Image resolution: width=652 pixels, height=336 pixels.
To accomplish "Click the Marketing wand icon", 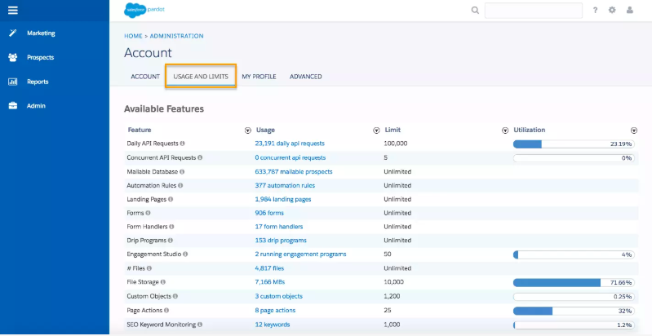I will pos(13,33).
